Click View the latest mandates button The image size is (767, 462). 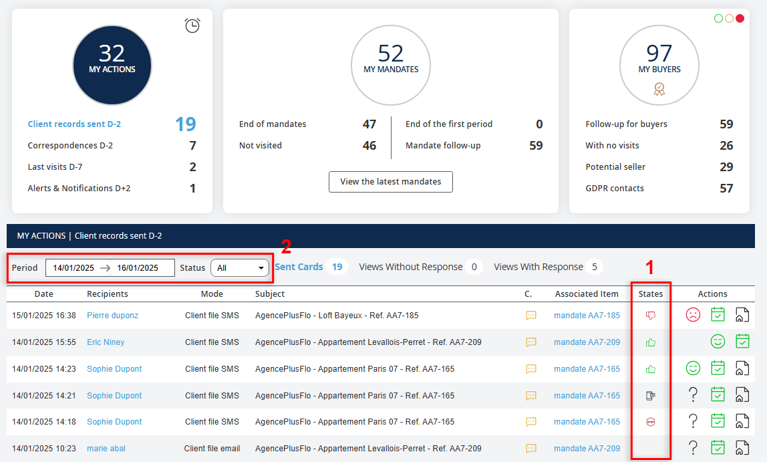coord(391,182)
